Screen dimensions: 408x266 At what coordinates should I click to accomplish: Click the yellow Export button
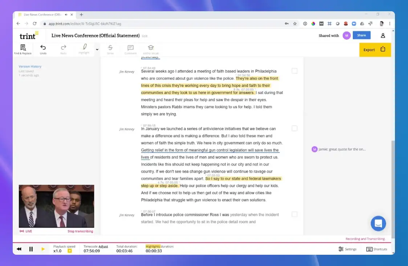coord(375,50)
